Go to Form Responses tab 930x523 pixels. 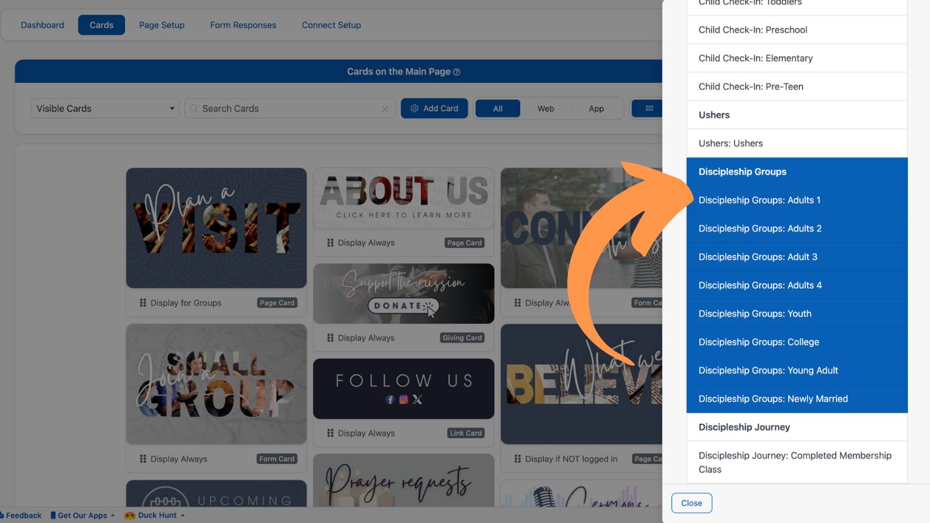[x=243, y=25]
